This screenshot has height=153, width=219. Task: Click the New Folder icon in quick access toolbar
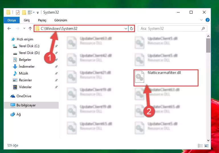pyautogui.click(x=24, y=13)
